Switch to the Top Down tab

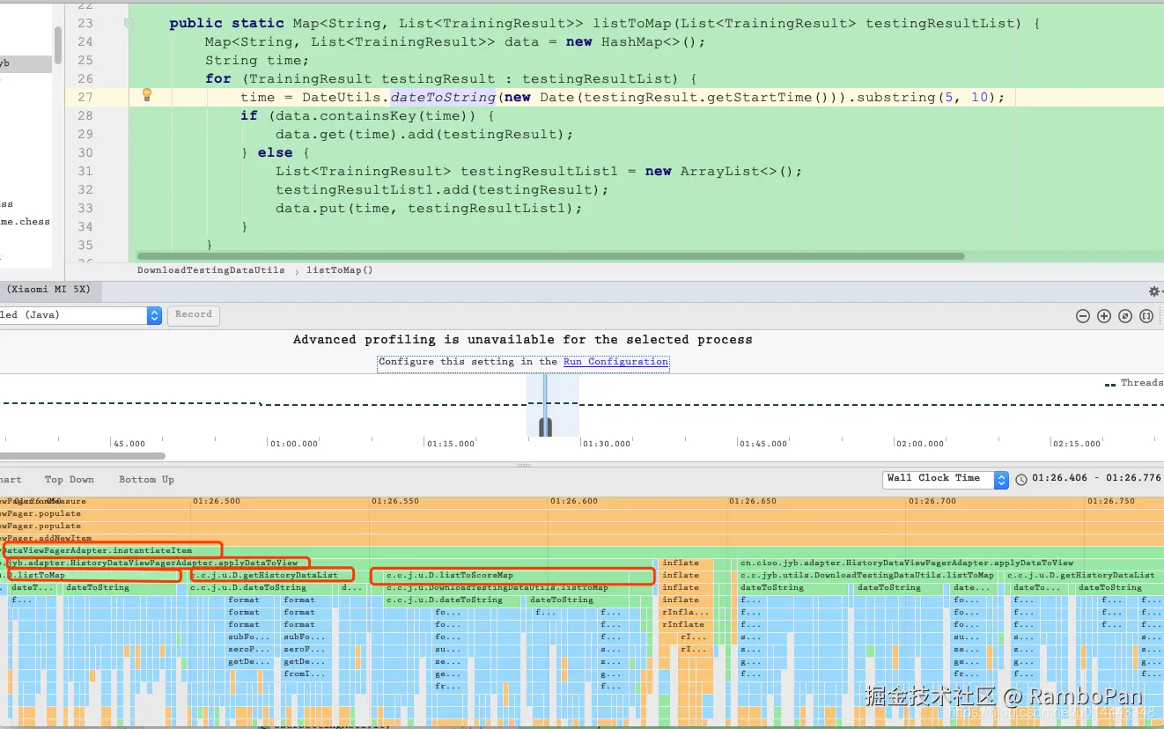(x=70, y=480)
